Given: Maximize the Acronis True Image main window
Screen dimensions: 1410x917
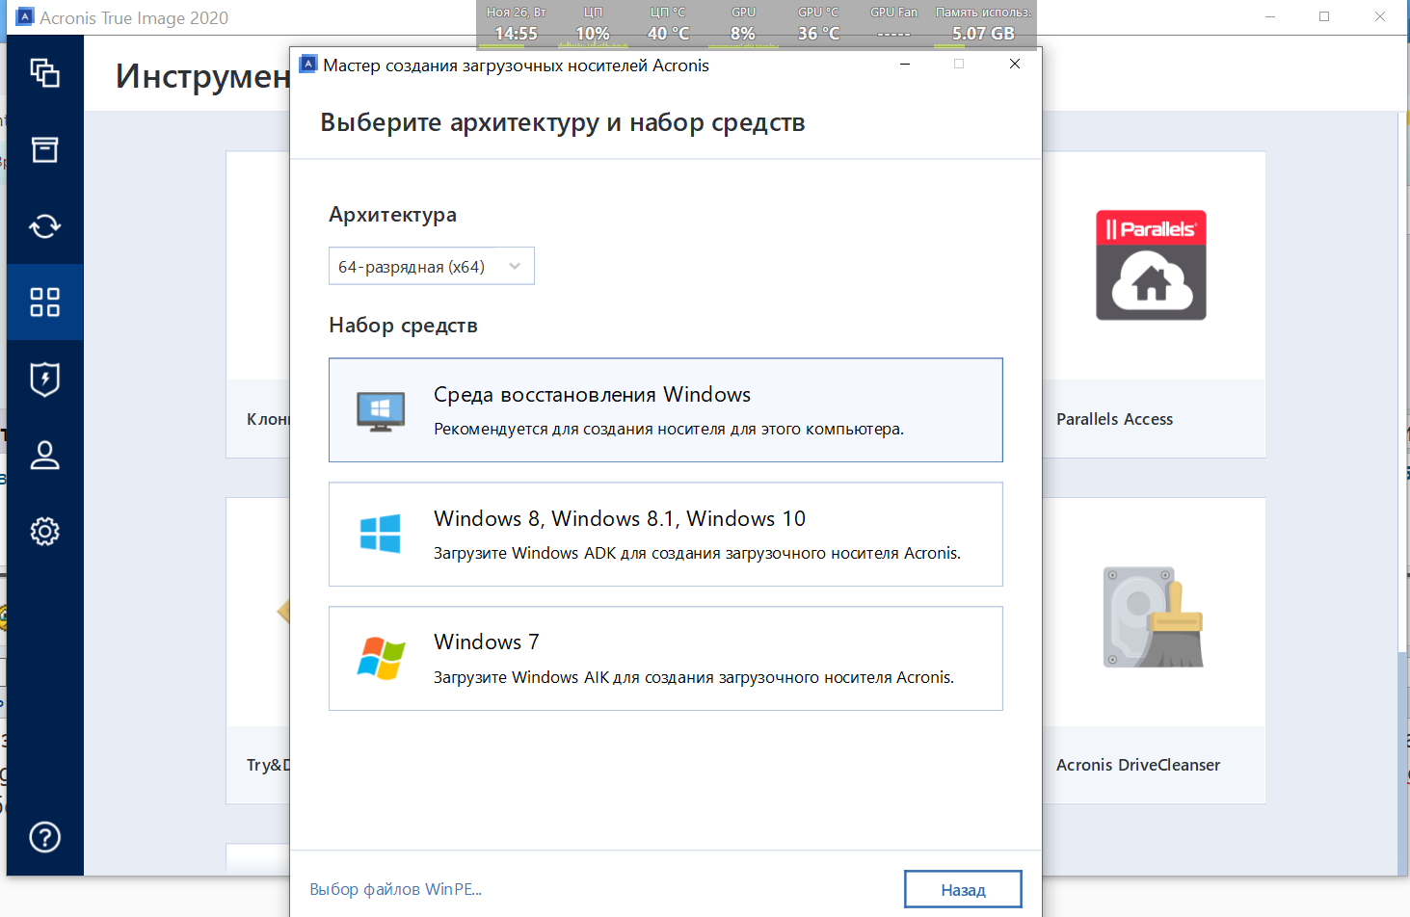Looking at the screenshot, I should [x=1324, y=17].
